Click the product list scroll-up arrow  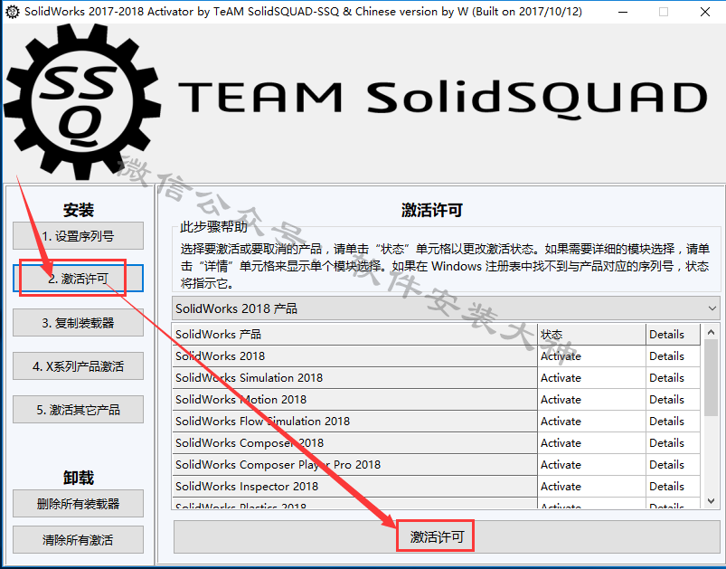pyautogui.click(x=712, y=332)
